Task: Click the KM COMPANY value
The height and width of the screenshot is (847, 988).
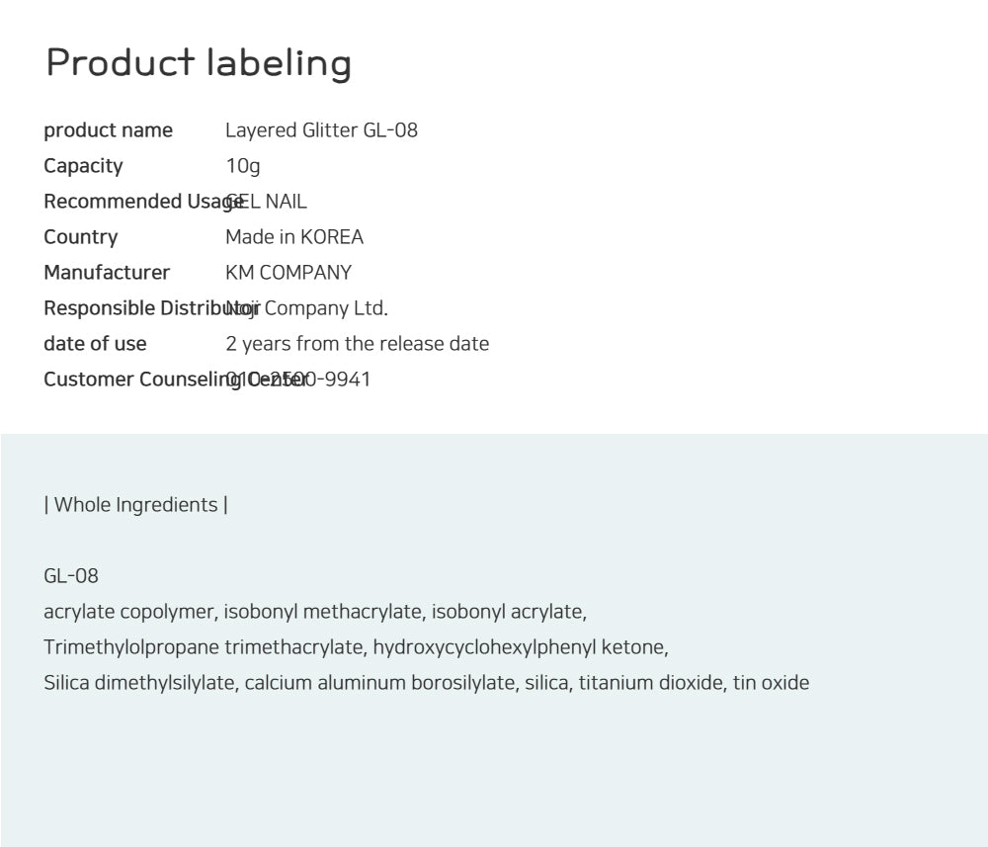Action: 288,273
